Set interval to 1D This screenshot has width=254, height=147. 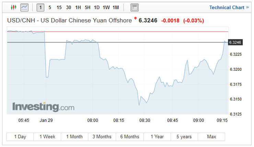(x=97, y=7)
